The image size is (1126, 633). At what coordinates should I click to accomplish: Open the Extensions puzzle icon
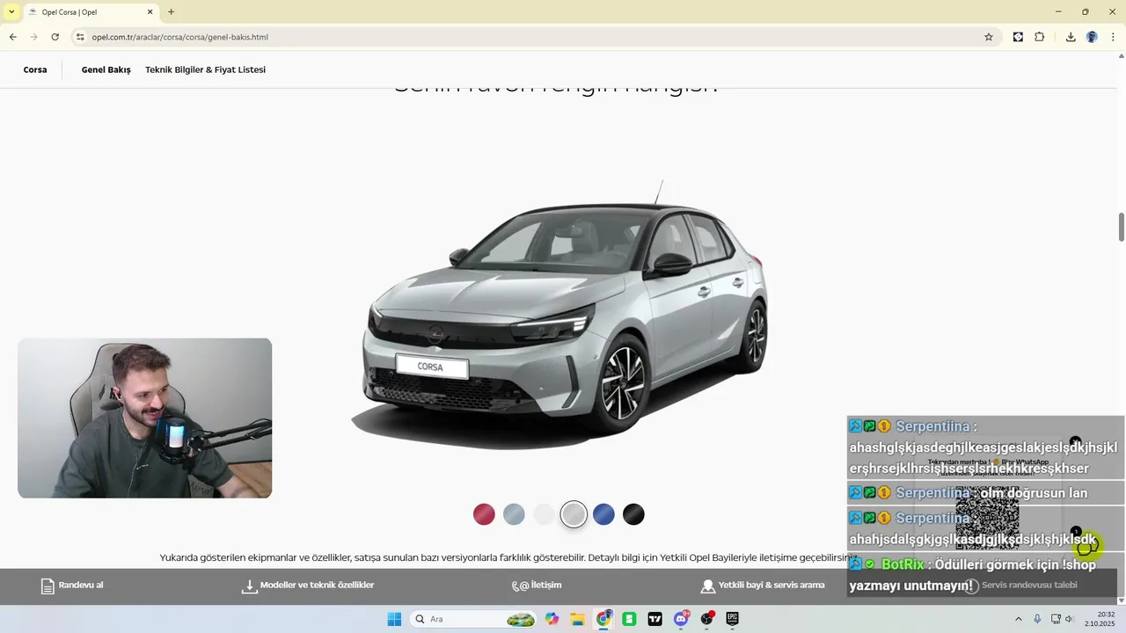click(1040, 37)
